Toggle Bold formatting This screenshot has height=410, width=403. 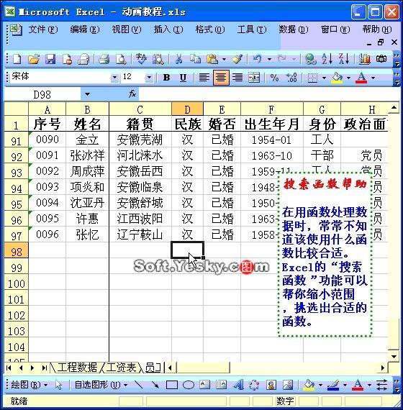(x=166, y=78)
